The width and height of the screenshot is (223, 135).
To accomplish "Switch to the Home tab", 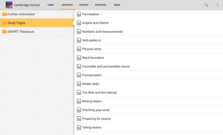I will [50, 5].
